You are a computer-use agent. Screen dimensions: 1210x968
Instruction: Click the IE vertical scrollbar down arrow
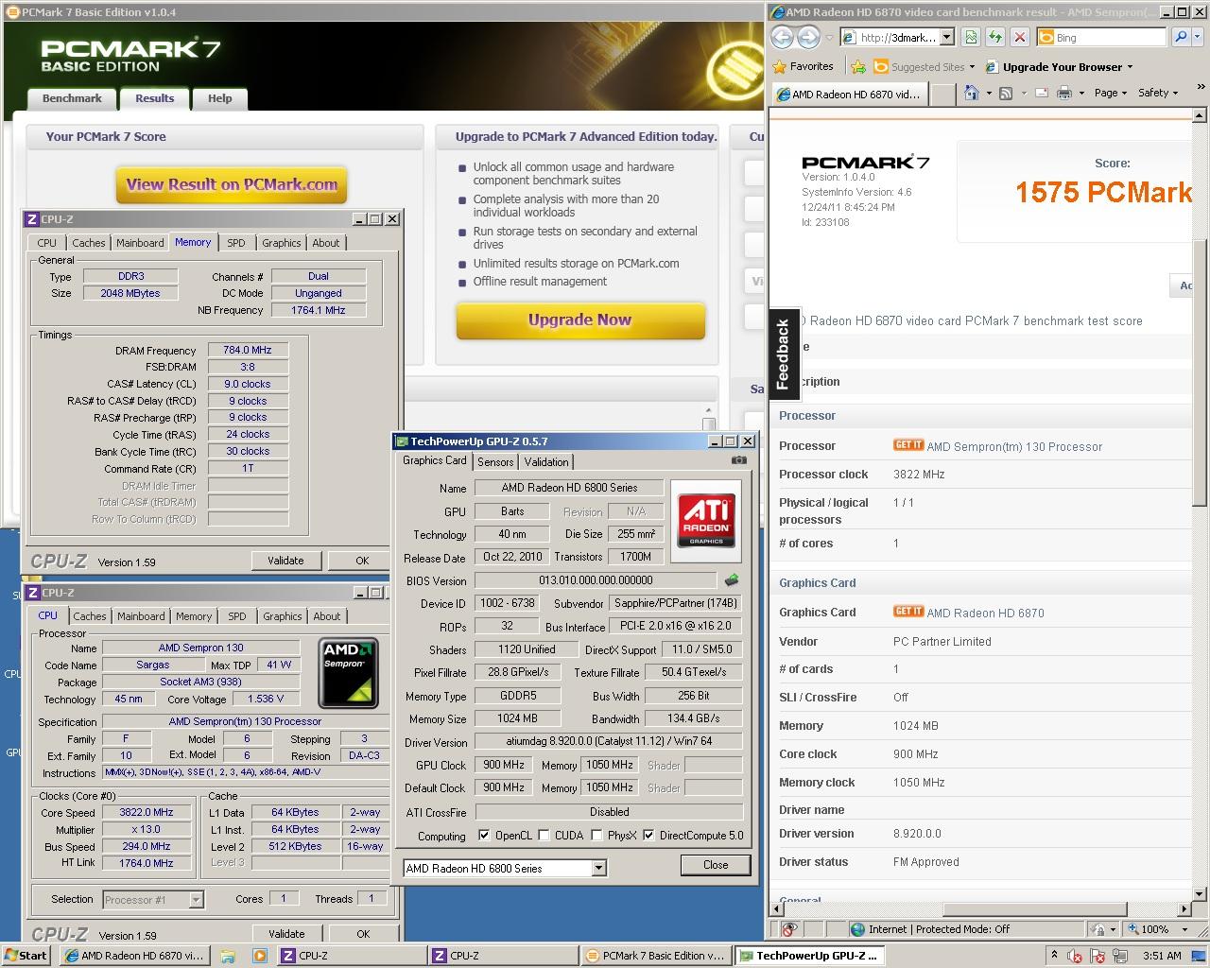click(1201, 893)
